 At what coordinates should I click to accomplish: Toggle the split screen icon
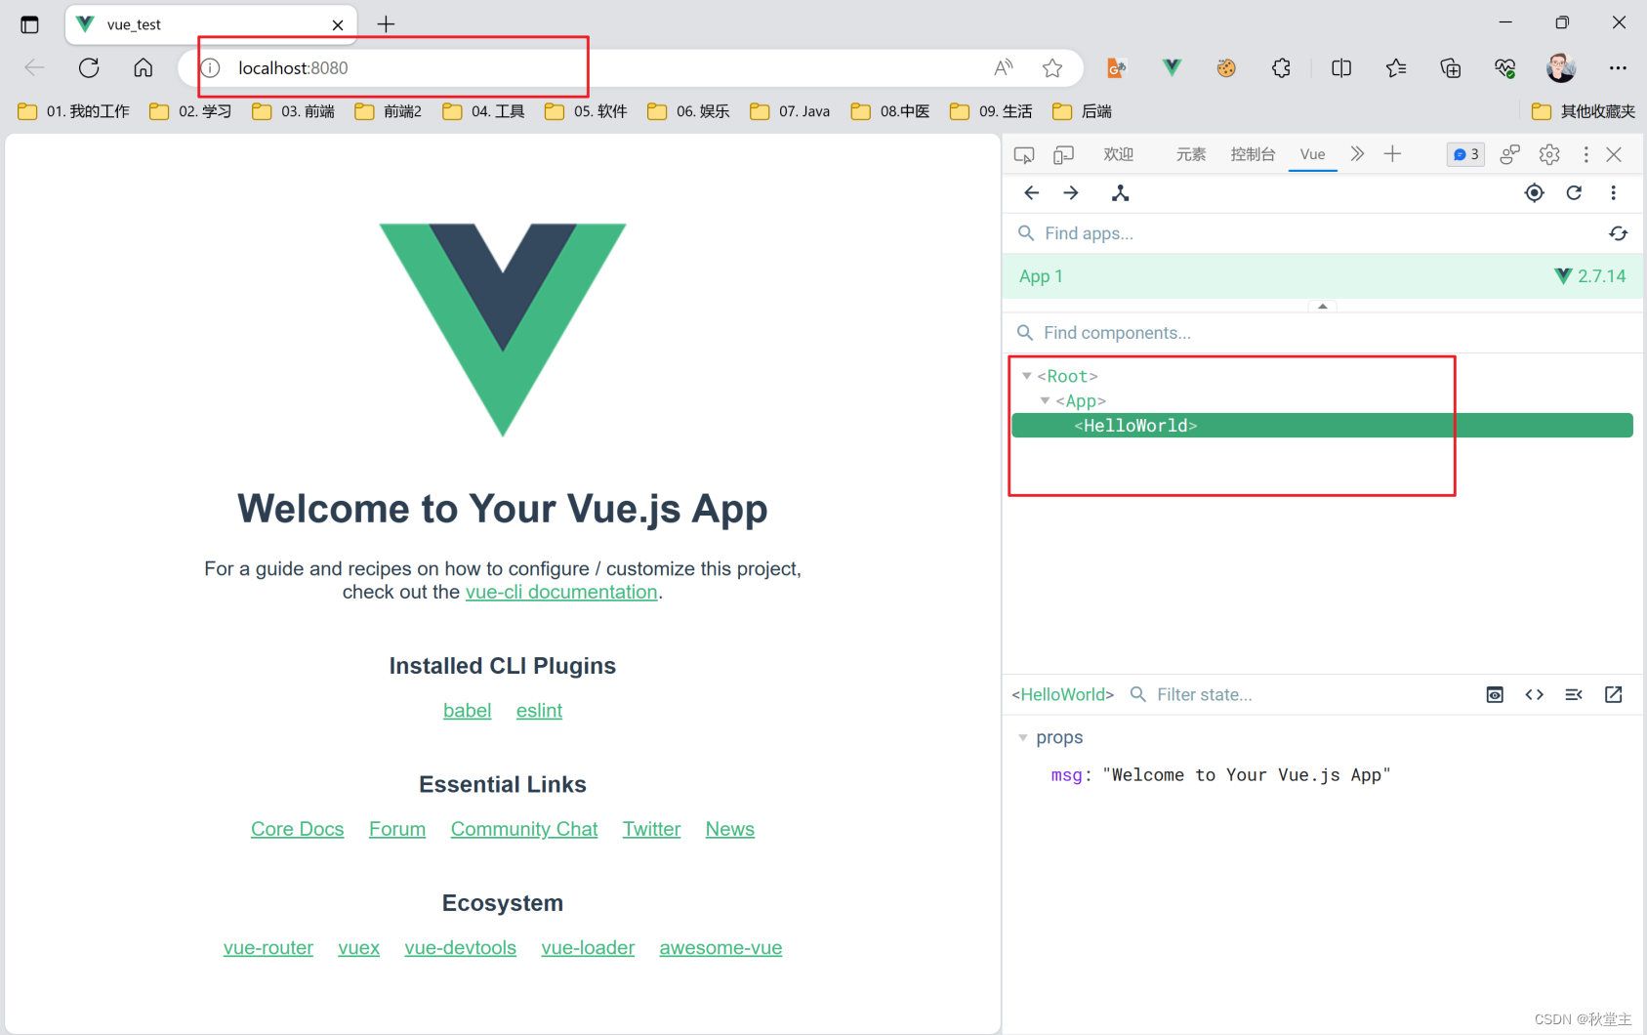click(x=1341, y=67)
